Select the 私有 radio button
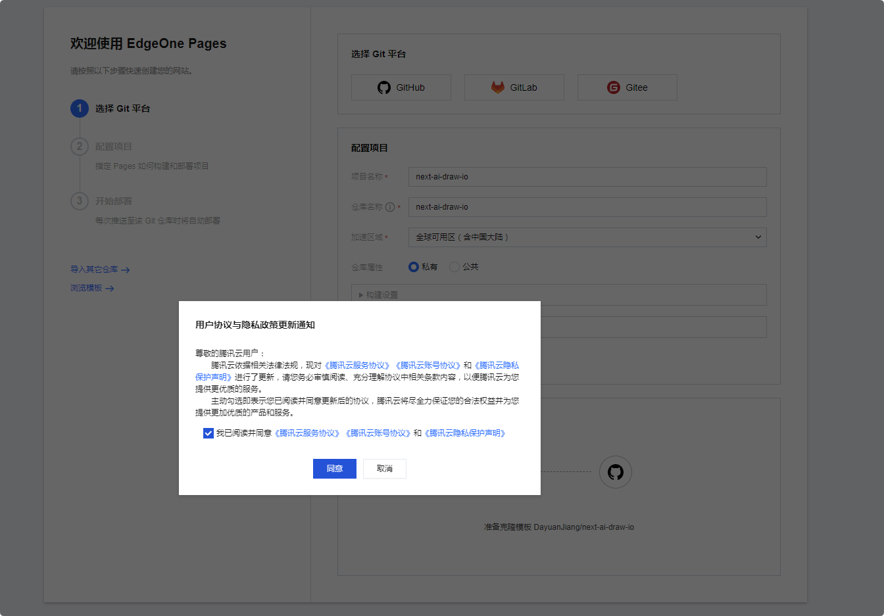 point(414,267)
